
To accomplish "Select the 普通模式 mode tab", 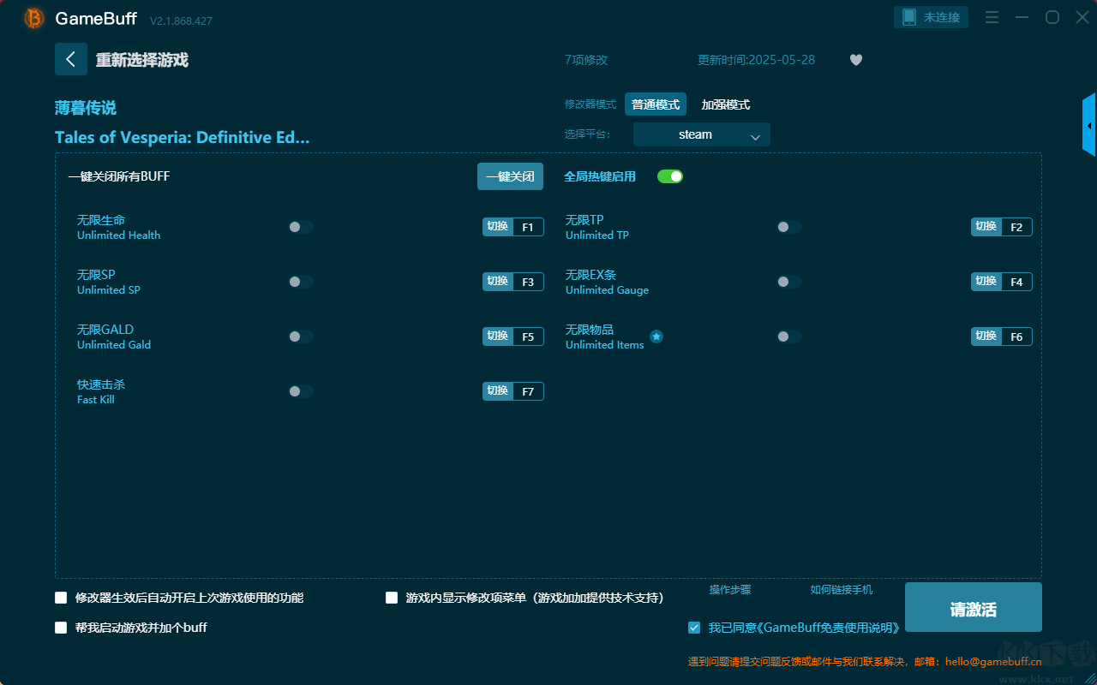I will click(656, 104).
